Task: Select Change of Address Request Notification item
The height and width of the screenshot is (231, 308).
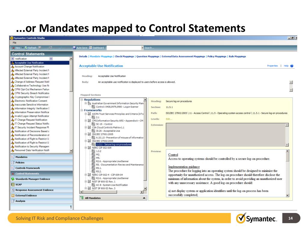Action: (x=32, y=82)
